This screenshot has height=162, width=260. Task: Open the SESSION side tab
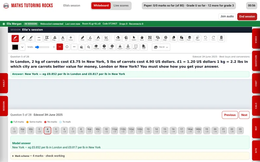4,106
